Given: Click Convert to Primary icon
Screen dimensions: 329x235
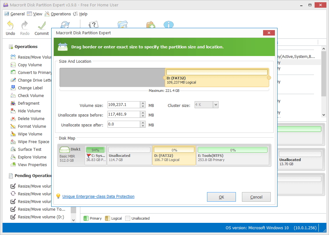Looking at the screenshot, I should [13, 72].
